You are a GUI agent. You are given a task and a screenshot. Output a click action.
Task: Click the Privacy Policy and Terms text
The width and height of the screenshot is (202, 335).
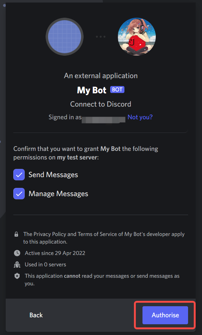coord(104,238)
